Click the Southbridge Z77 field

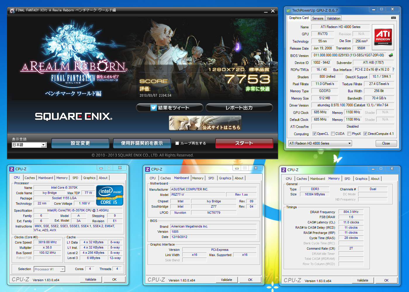214,206
